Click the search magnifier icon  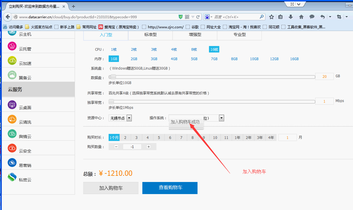(262, 17)
